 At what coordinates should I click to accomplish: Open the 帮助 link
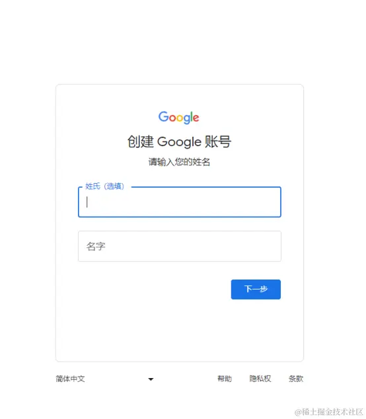(225, 379)
